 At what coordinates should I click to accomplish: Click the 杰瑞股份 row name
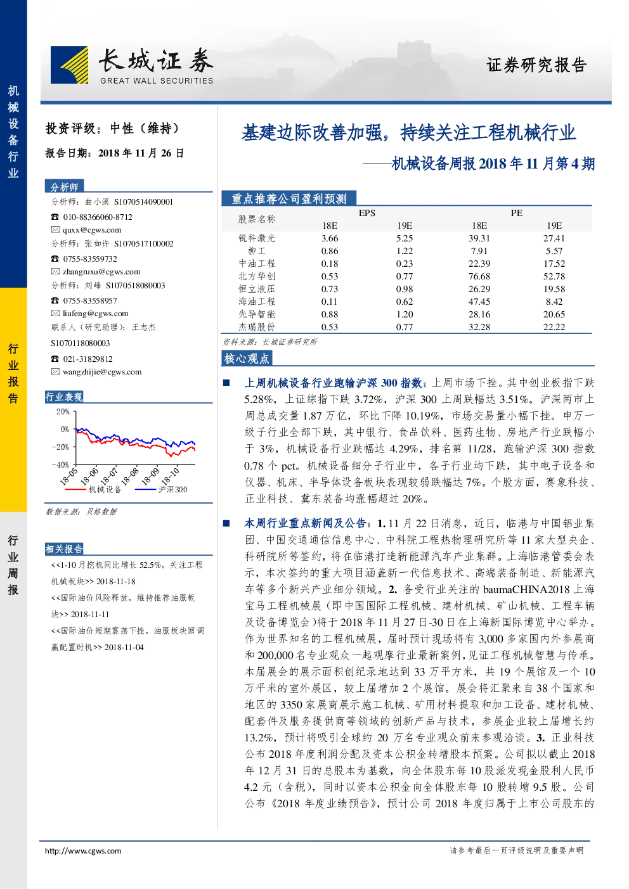(x=257, y=327)
